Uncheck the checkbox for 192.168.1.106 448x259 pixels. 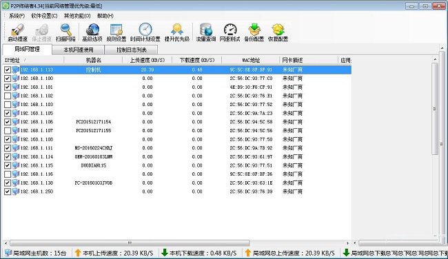(8, 122)
